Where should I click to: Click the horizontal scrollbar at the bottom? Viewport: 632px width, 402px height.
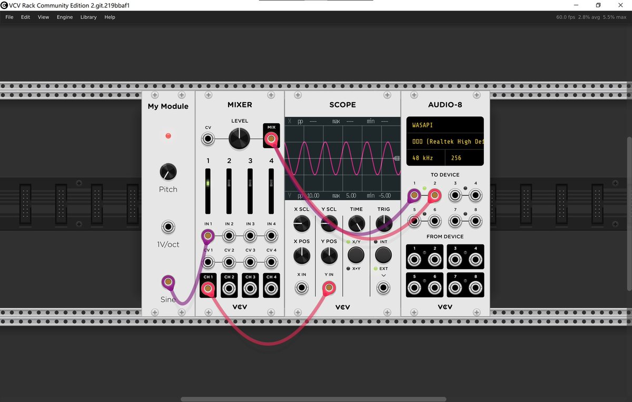tap(316, 399)
